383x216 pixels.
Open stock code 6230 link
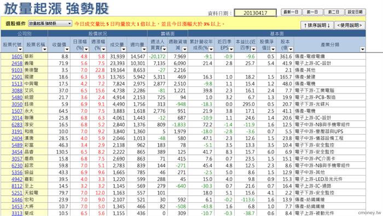point(17,166)
